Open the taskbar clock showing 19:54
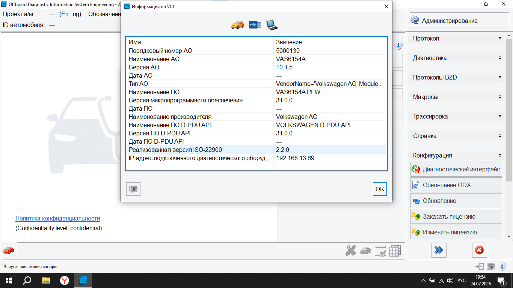The image size is (513, 288). click(480, 280)
